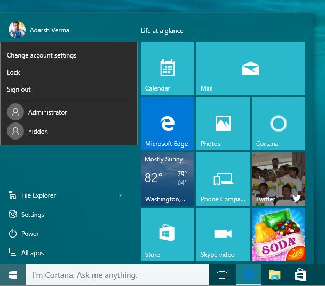The image size is (325, 286).
Task: Open the Photos tile
Action: [x=223, y=124]
